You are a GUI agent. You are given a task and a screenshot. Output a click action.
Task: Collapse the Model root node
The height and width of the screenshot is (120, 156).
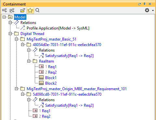point(4,17)
